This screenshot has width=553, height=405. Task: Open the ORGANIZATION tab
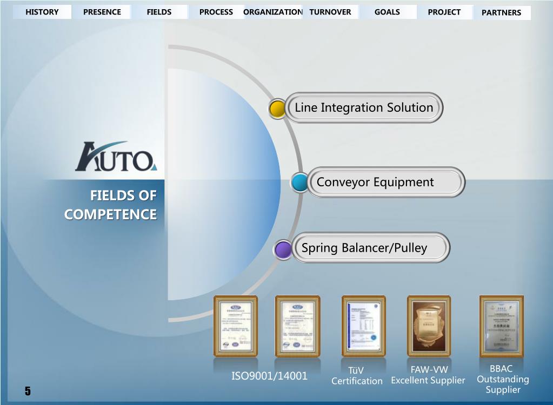point(273,12)
